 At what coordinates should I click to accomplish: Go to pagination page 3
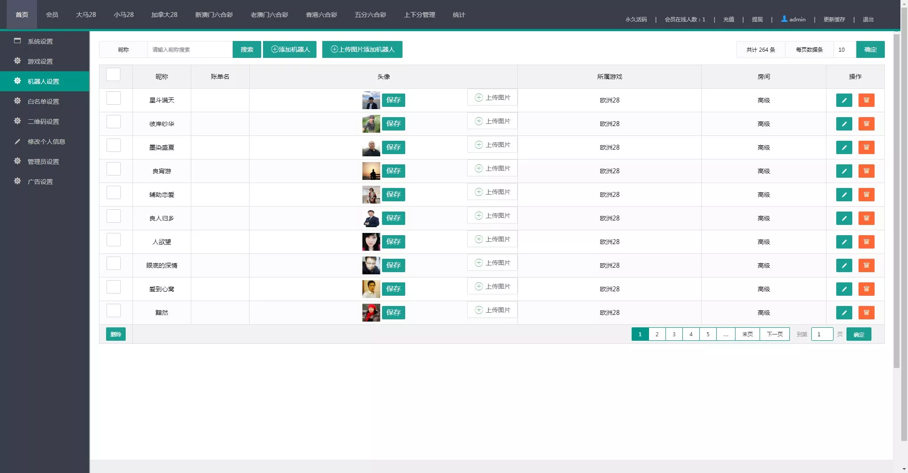674,334
